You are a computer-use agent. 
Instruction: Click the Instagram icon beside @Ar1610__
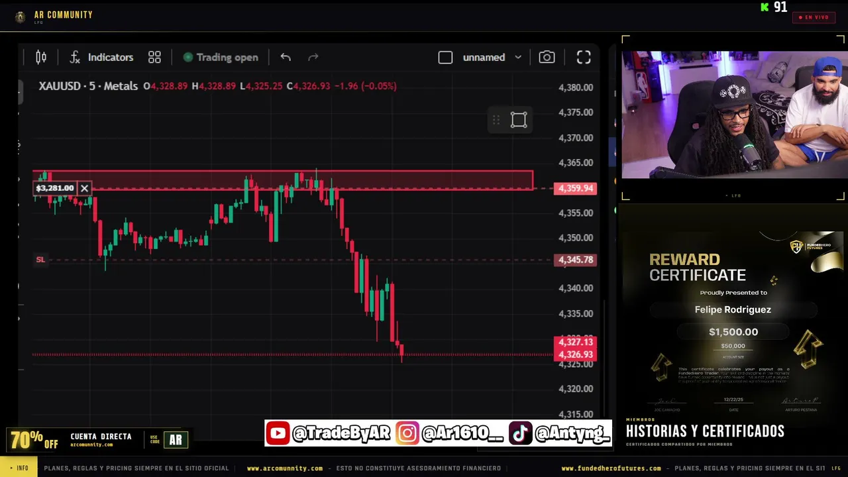coord(407,433)
